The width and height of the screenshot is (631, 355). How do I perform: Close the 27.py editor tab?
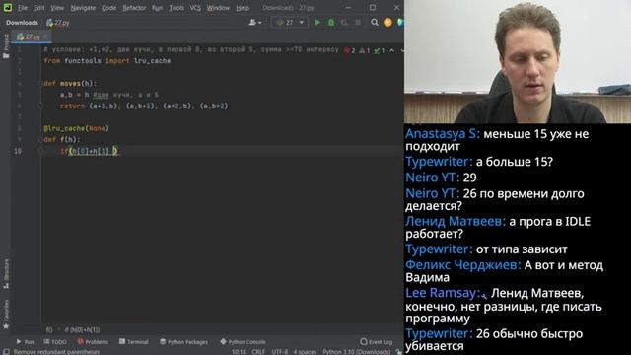click(45, 36)
